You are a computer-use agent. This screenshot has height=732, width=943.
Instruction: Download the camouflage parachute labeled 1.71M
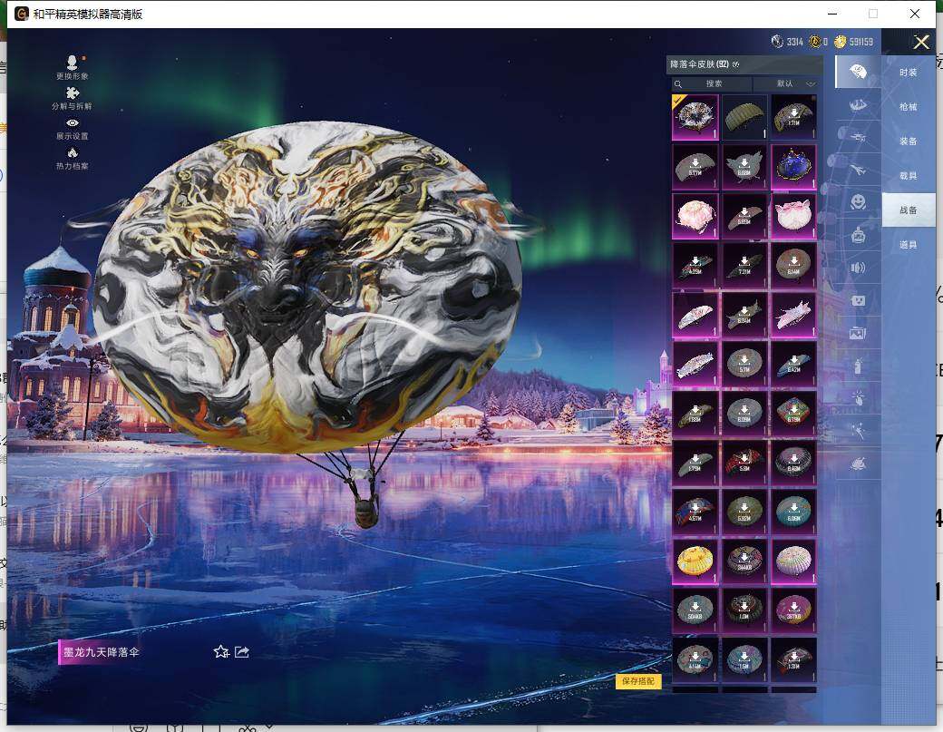coord(794,117)
